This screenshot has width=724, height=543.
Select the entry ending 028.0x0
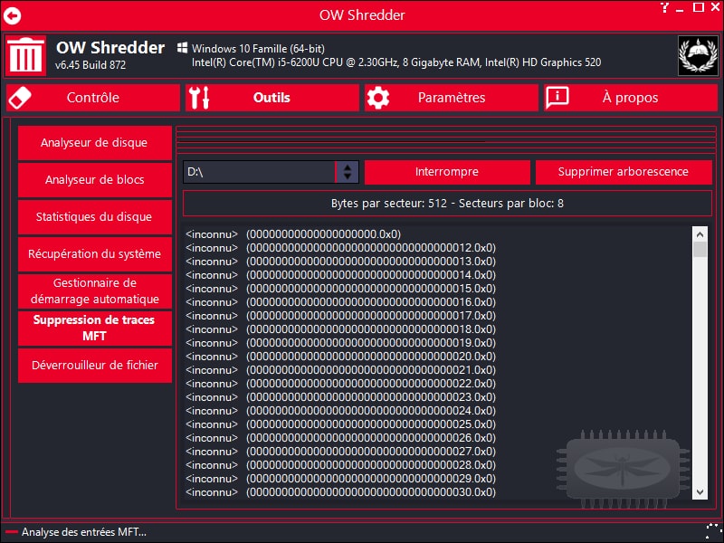click(x=341, y=465)
